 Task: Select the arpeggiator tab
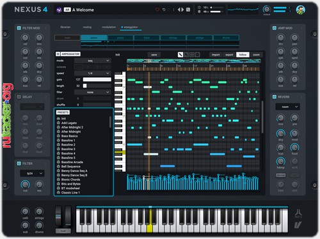[x=131, y=27]
